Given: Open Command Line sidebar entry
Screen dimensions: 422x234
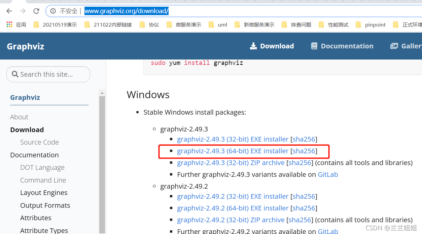Looking at the screenshot, I should 43,180.
